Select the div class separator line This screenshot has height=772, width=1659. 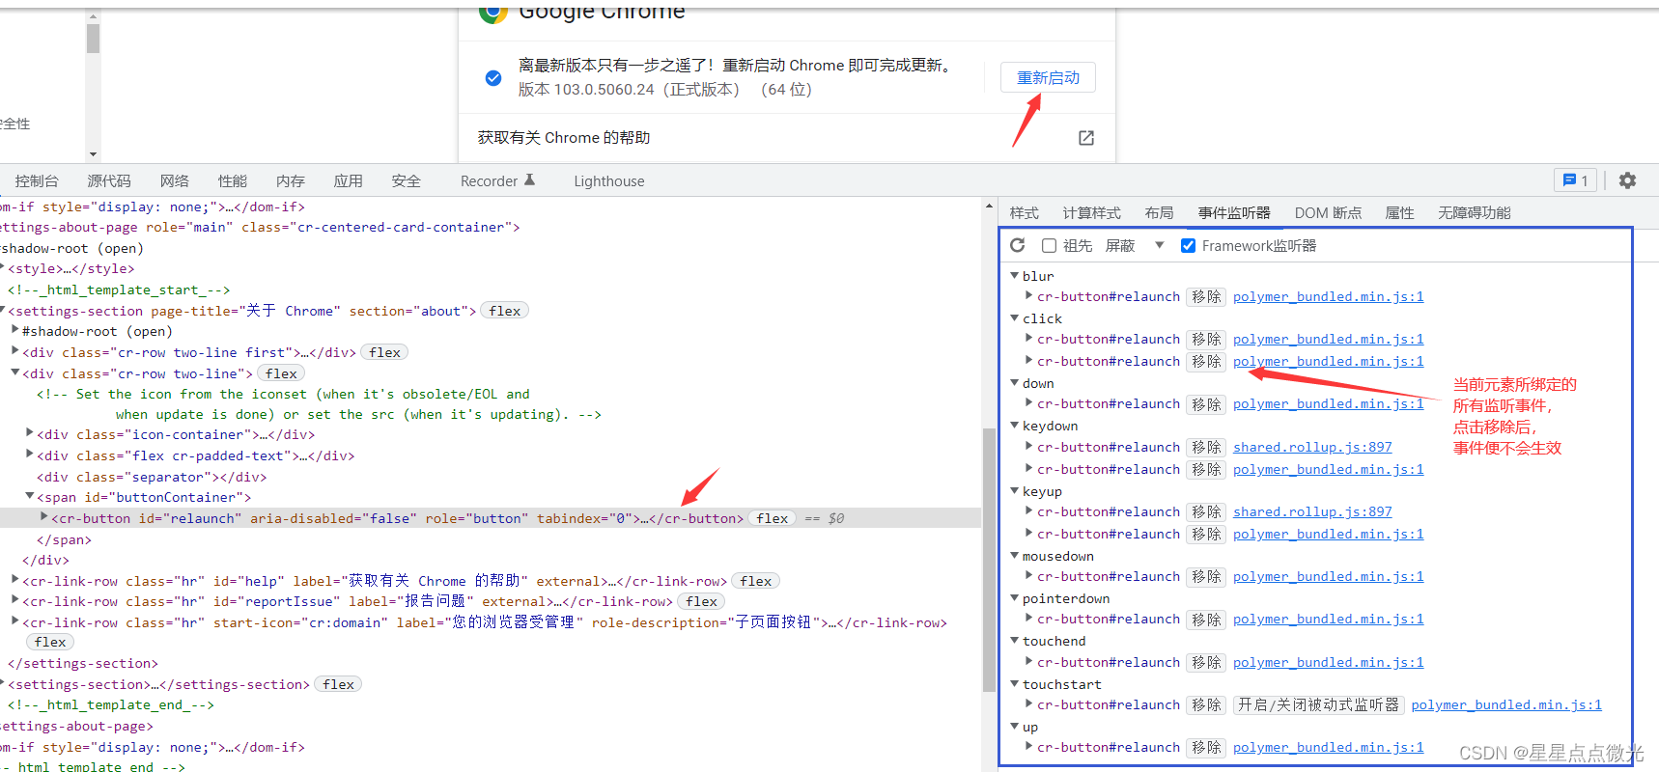coord(152,477)
